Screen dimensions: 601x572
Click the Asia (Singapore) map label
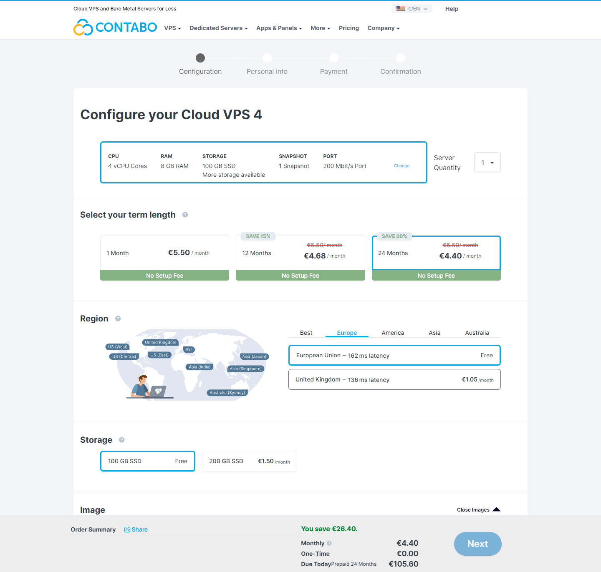[x=246, y=369]
